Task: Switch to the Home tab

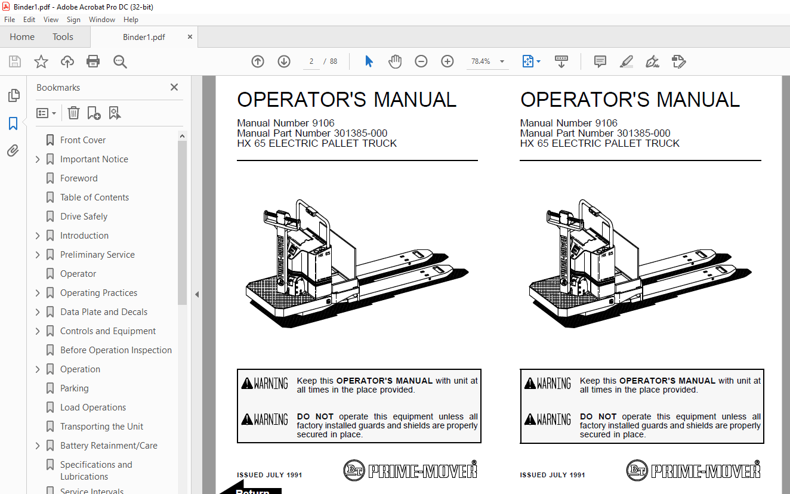Action: click(x=22, y=37)
